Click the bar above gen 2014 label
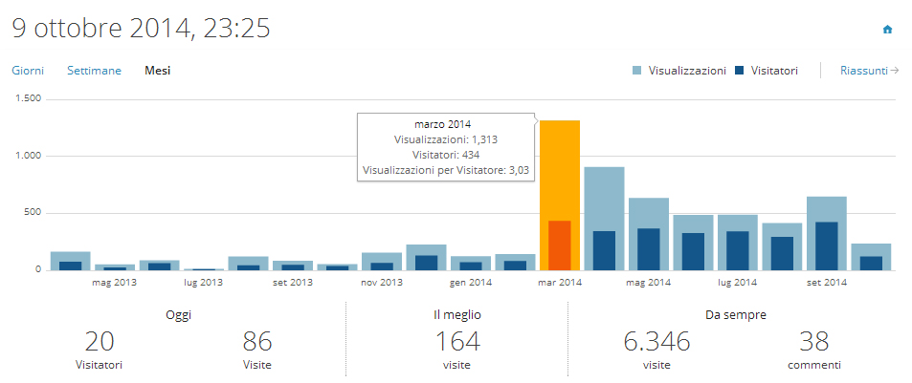The height and width of the screenshot is (383, 912). [471, 263]
